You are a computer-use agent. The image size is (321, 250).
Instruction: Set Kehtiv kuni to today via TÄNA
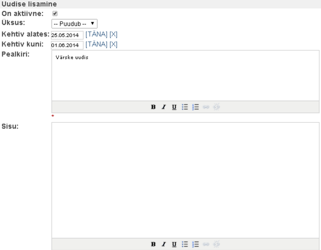click(96, 44)
